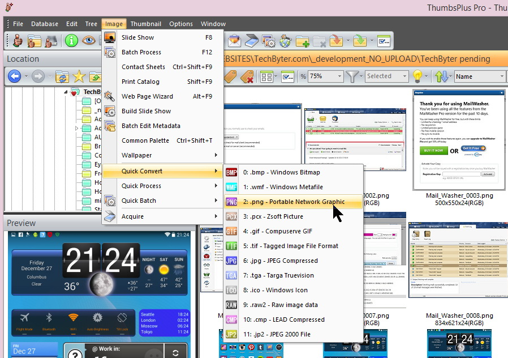508x358 pixels.
Task: Click the orange tag icon
Action: tap(230, 76)
